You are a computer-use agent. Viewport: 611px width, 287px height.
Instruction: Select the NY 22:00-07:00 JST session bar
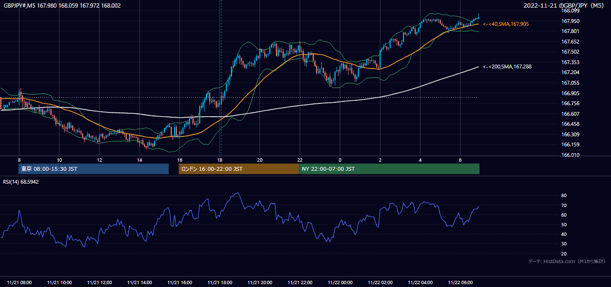389,169
